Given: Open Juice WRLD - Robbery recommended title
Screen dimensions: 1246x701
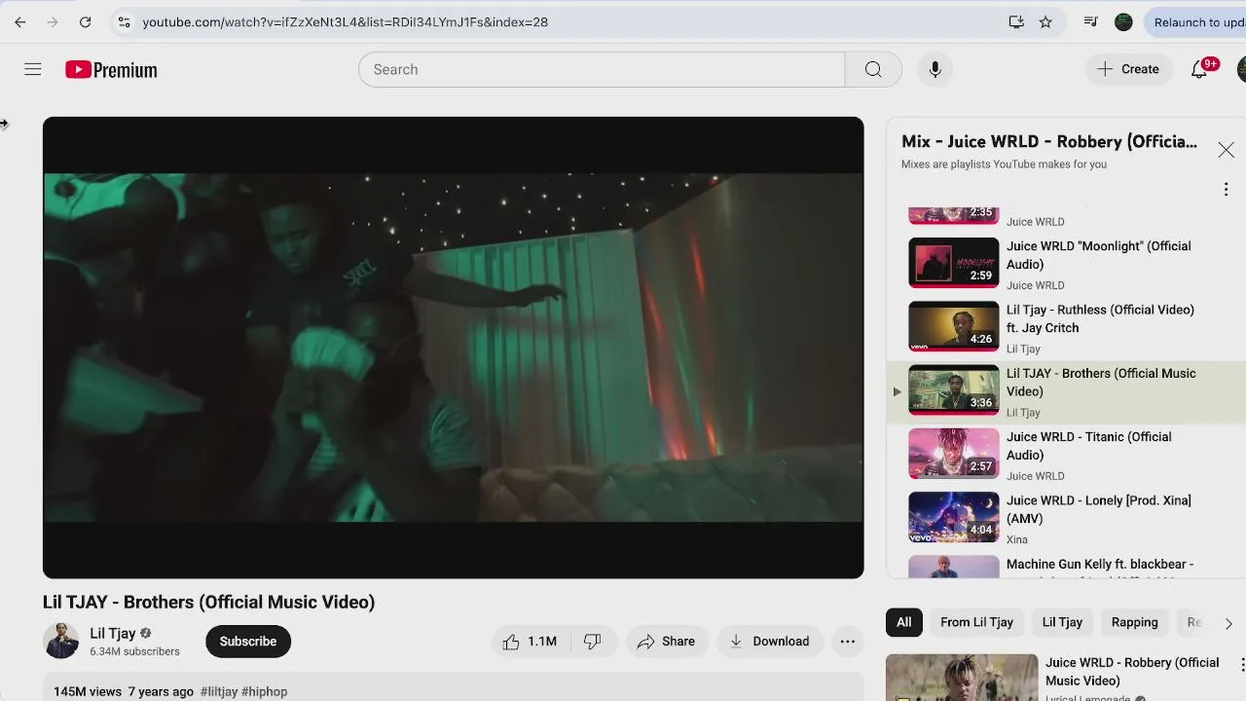Looking at the screenshot, I should click(x=1132, y=672).
